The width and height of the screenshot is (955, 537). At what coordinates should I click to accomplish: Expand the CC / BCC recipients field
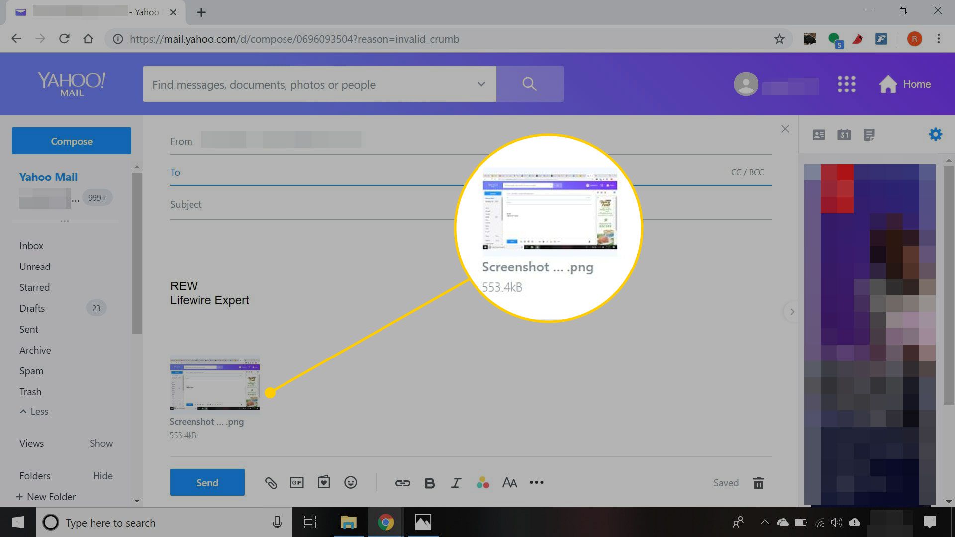tap(747, 172)
